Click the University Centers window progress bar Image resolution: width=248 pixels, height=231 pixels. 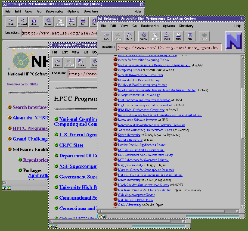coord(213,216)
